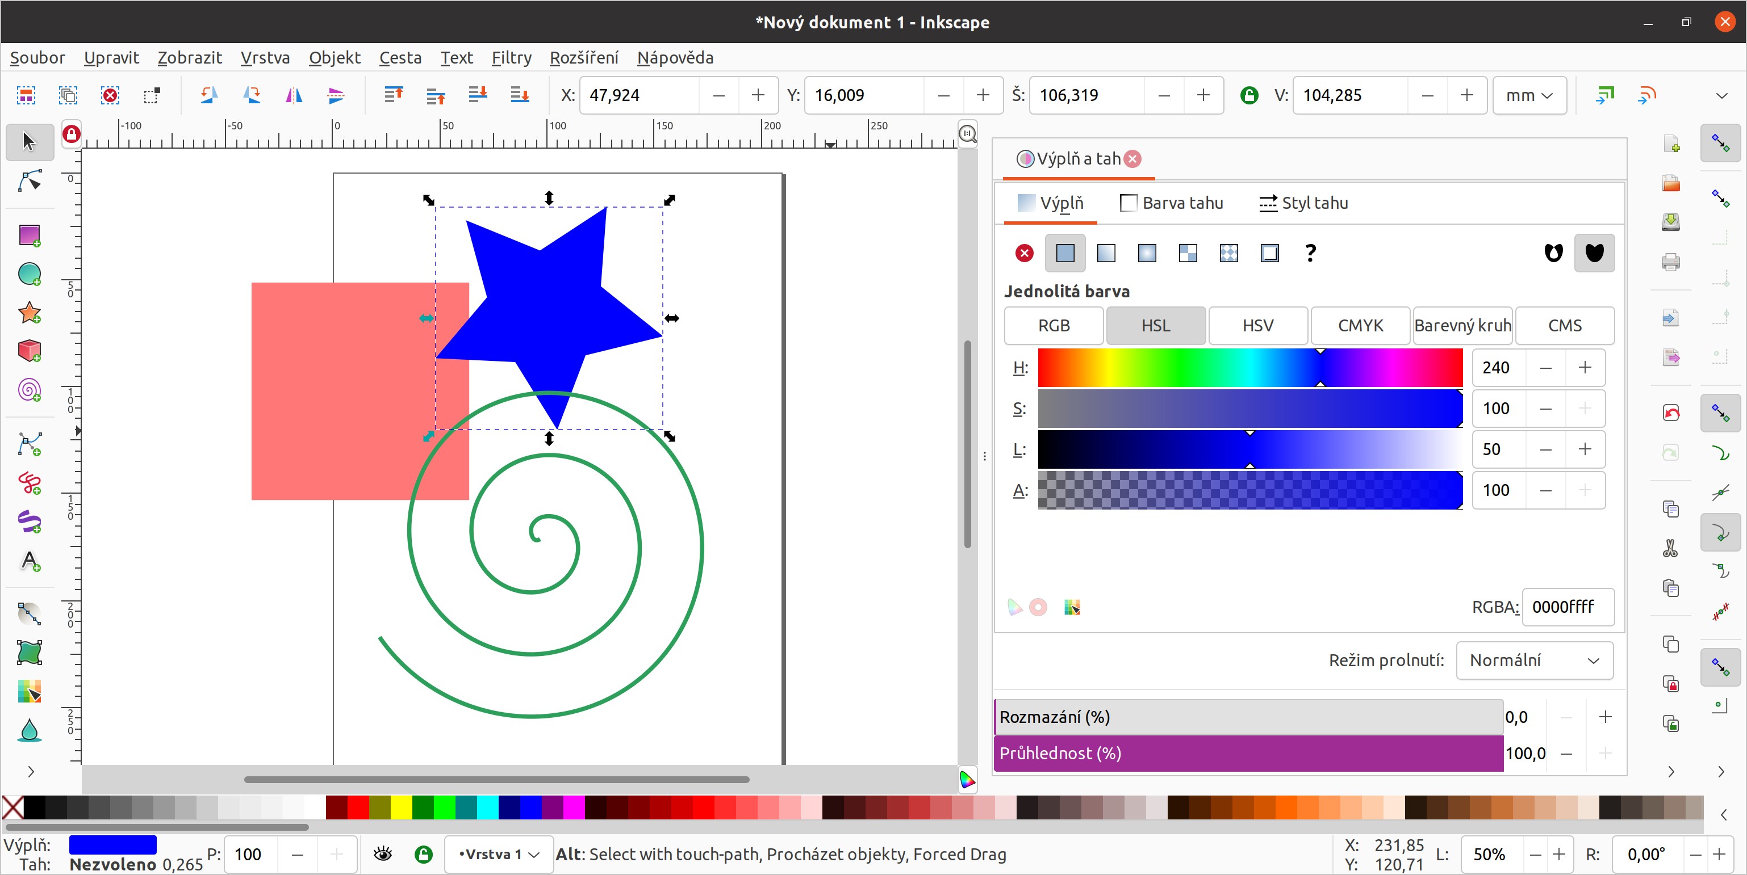This screenshot has height=875, width=1747.
Task: Select the CMYK color mode button
Action: click(1360, 326)
